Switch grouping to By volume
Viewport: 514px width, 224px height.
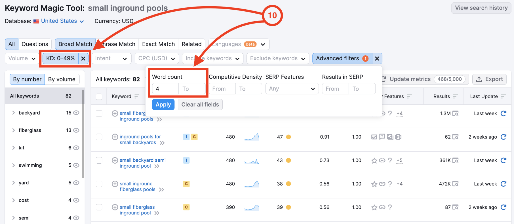click(62, 79)
